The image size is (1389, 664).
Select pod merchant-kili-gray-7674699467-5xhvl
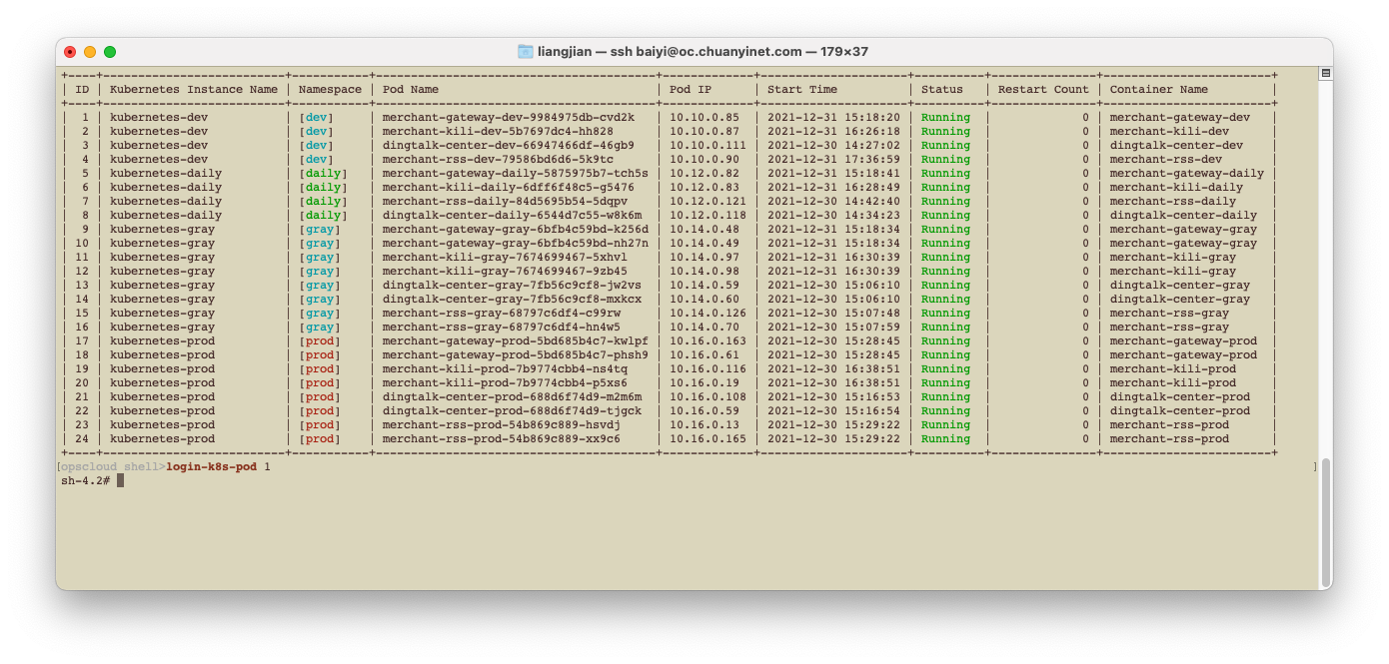pos(505,257)
